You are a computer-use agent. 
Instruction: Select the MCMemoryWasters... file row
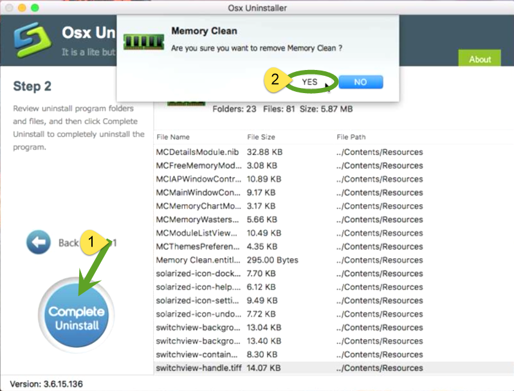334,220
